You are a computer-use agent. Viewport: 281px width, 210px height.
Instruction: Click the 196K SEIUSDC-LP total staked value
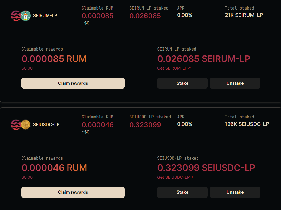point(247,124)
